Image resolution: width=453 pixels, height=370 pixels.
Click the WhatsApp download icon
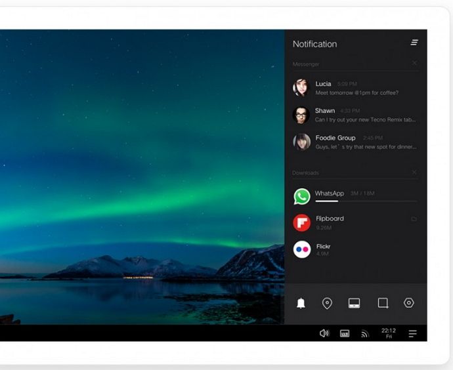[x=302, y=197]
